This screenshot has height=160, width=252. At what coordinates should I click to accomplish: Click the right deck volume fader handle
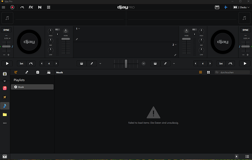coord(186,39)
